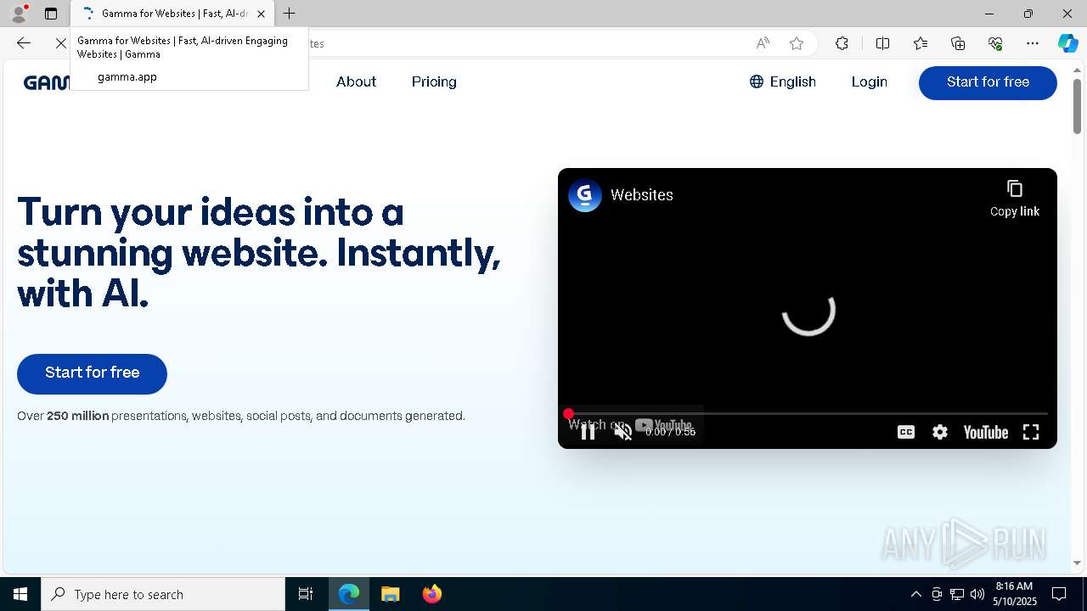Click the Gamma channel avatar in video
1087x611 pixels.
(584, 195)
